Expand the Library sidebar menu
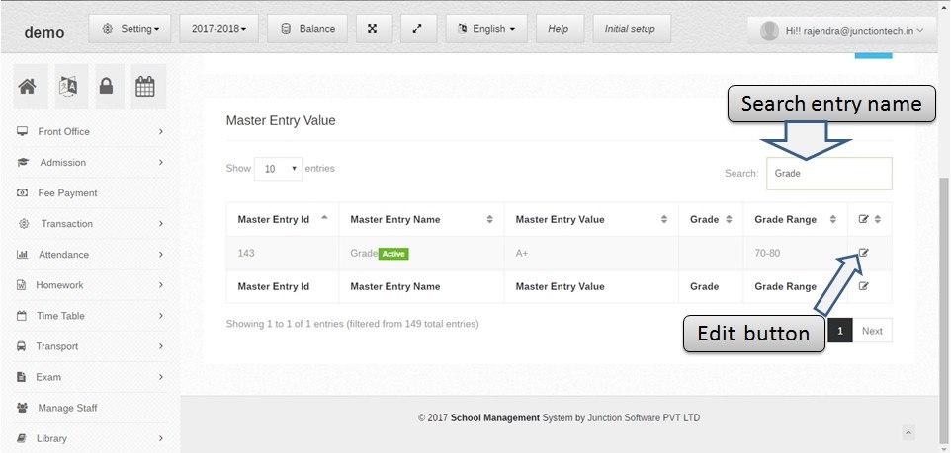 [x=90, y=438]
